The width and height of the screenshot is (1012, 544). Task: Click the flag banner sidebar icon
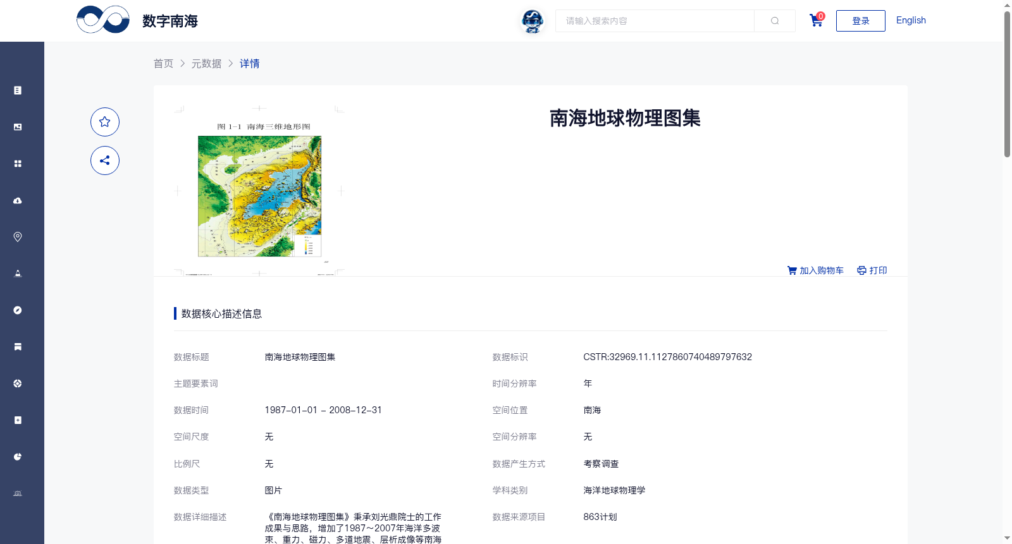tap(18, 347)
